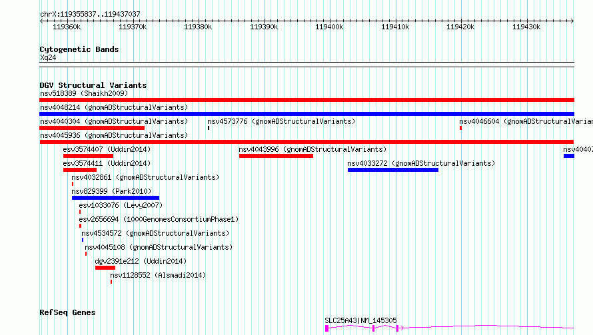Viewport: 593px width, 335px height.
Task: Click the nsv4045108 variant label
Action: [159, 247]
